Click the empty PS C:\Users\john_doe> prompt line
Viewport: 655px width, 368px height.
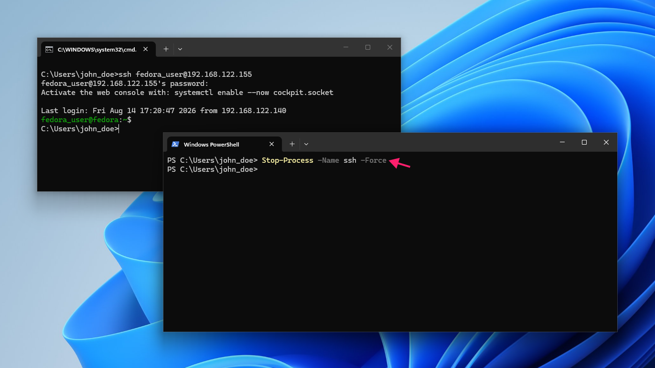pyautogui.click(x=212, y=169)
